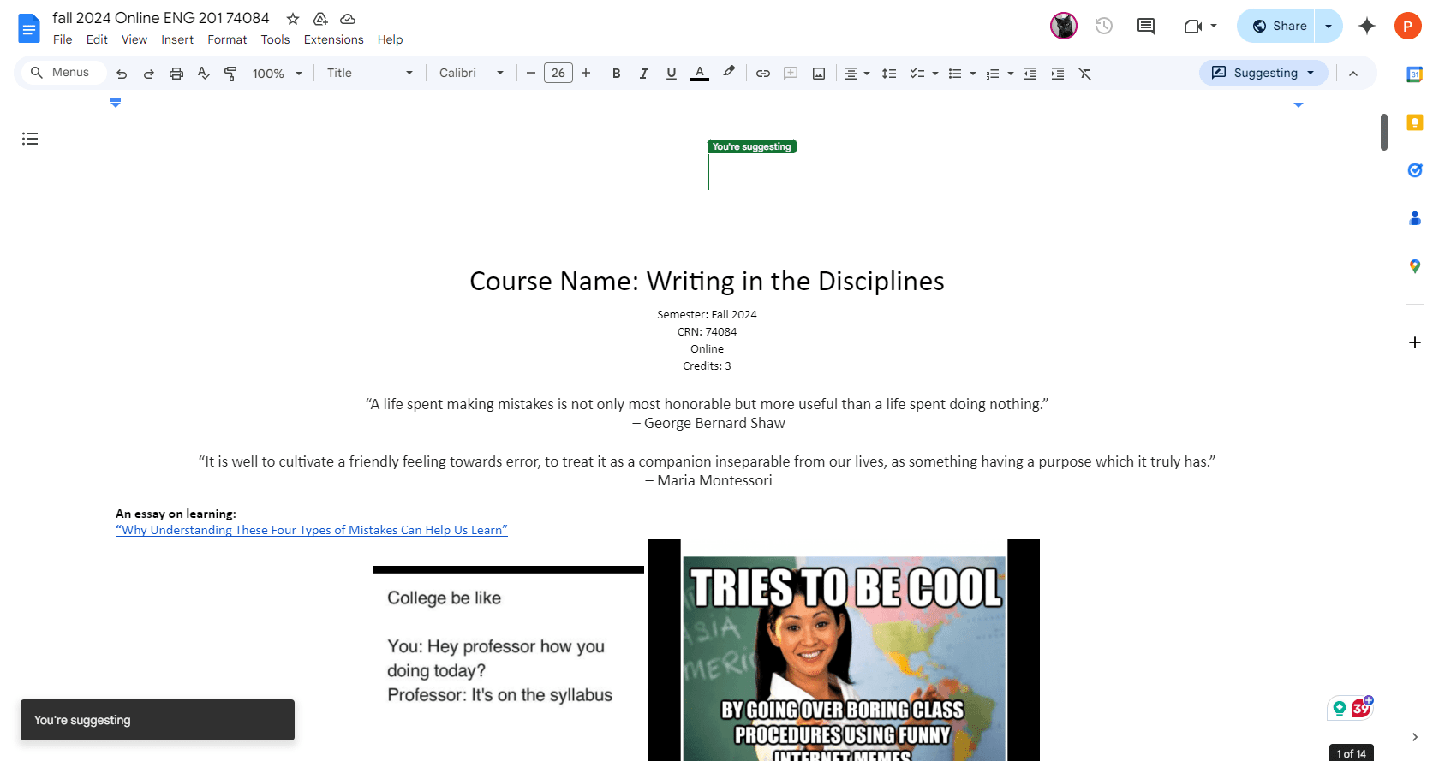Image resolution: width=1439 pixels, height=761 pixels.
Task: Open Google Tasks side panel icon
Action: click(1415, 170)
